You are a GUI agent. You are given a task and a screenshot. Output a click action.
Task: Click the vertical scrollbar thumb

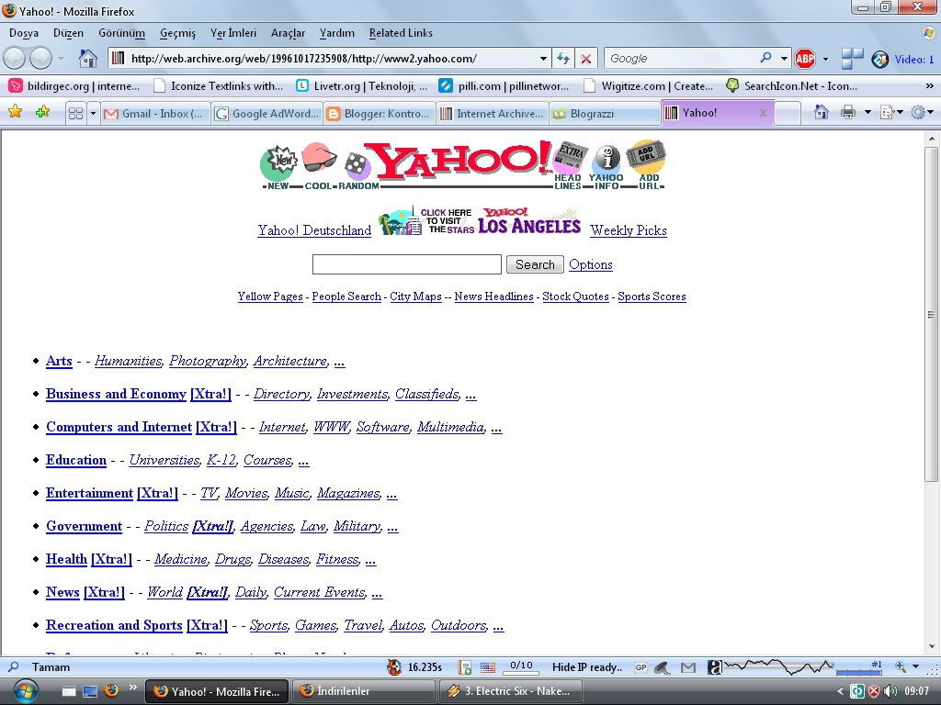coord(931,313)
